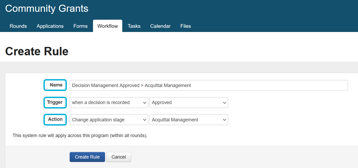Image resolution: width=358 pixels, height=168 pixels.
Task: Open the Rounds tab
Action: click(18, 26)
